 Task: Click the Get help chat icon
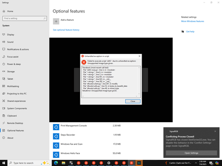click(182, 31)
